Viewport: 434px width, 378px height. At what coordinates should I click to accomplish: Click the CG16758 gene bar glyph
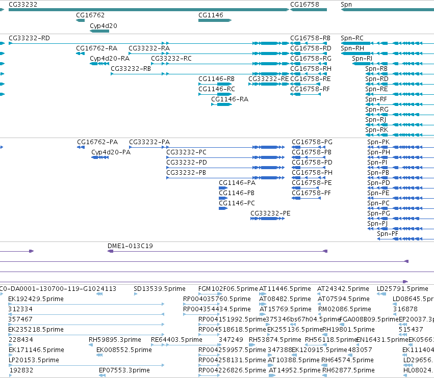coord(309,10)
